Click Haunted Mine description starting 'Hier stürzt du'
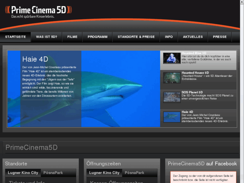The width and height of the screenshot is (244, 183). tap(206, 59)
